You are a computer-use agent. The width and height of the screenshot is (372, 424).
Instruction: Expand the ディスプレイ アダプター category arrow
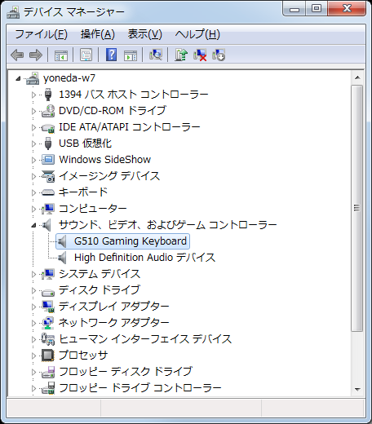pyautogui.click(x=33, y=307)
